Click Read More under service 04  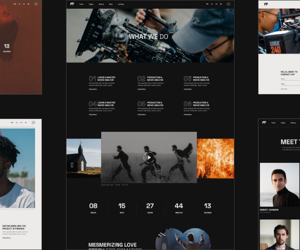[x=93, y=114]
